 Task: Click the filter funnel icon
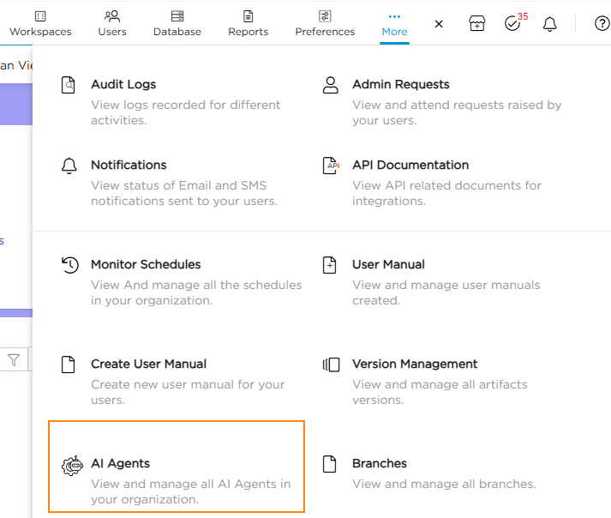(x=15, y=360)
